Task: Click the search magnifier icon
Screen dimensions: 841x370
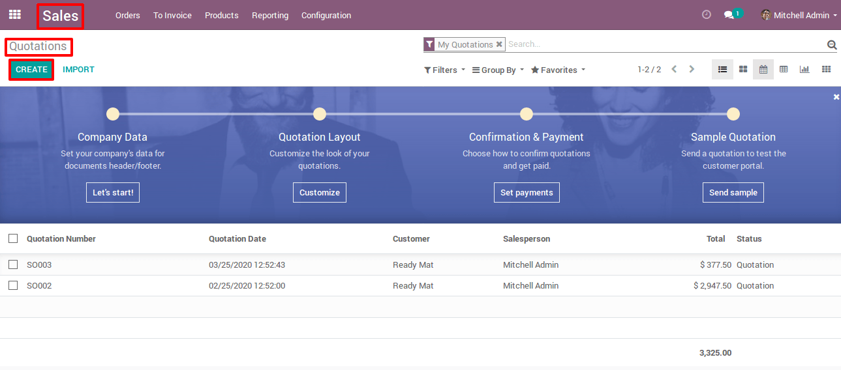Action: click(x=832, y=45)
